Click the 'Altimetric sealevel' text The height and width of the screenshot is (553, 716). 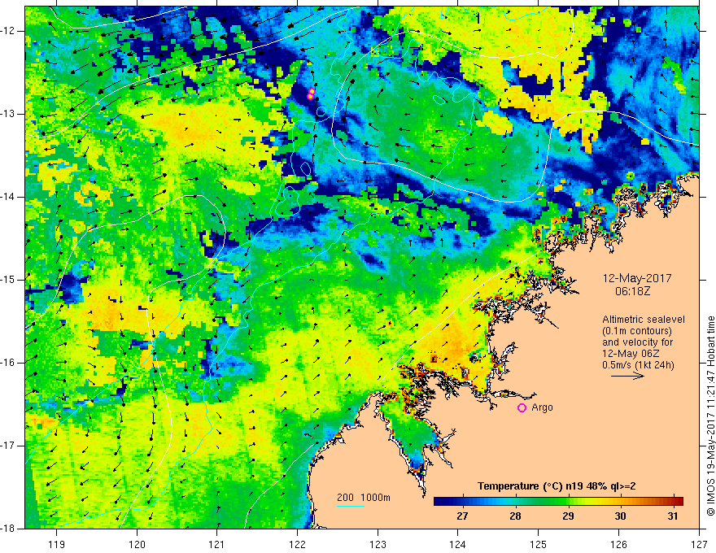(644, 320)
